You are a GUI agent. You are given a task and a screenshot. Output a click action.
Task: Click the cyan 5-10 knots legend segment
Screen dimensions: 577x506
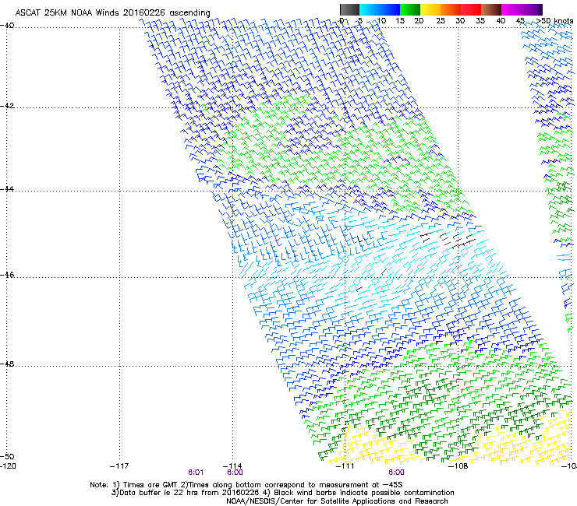click(x=370, y=9)
